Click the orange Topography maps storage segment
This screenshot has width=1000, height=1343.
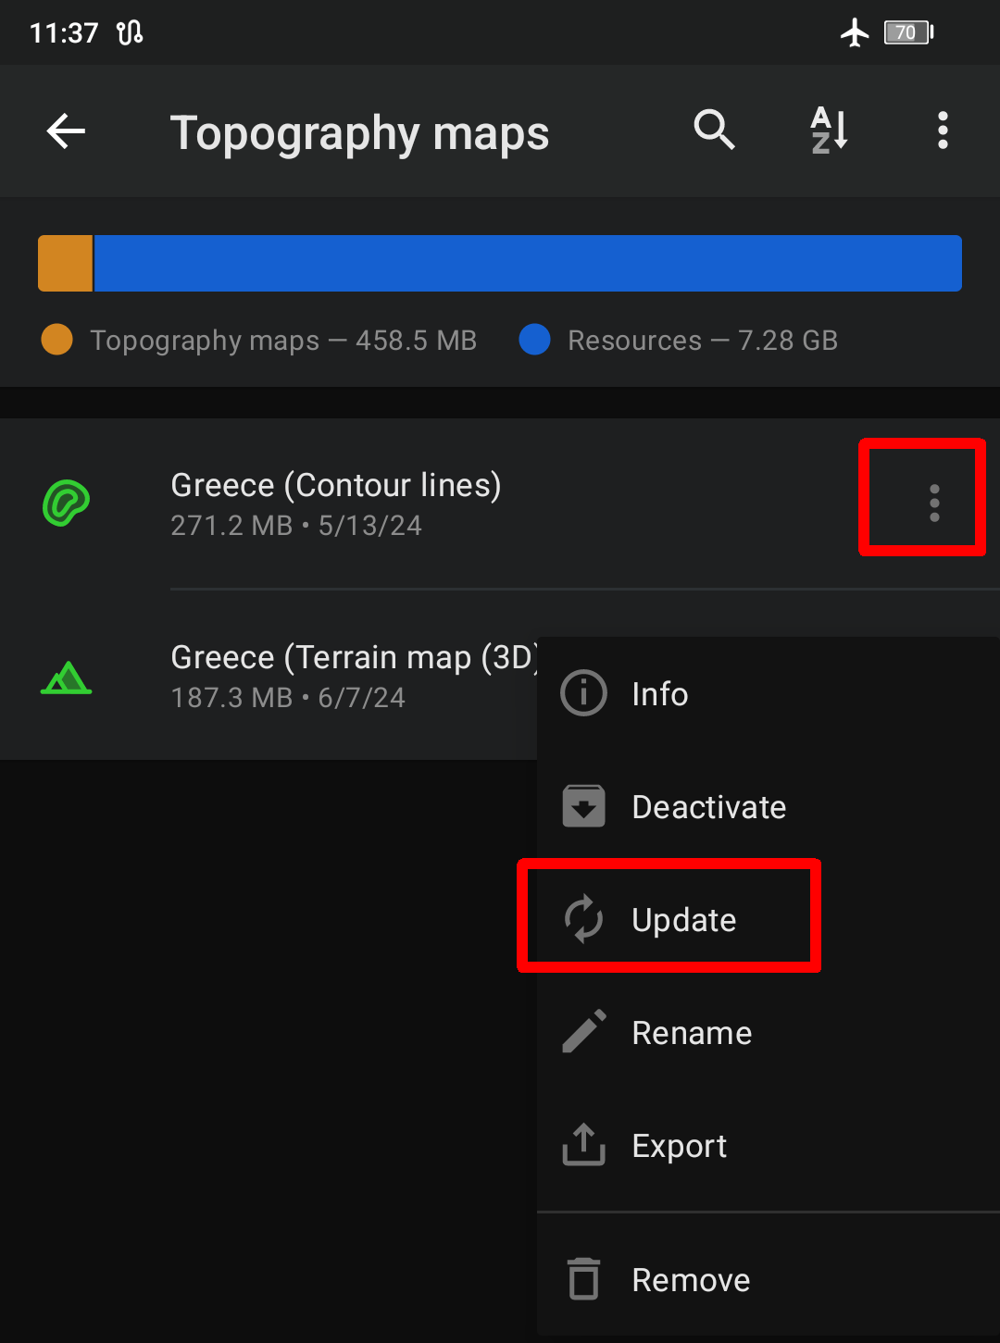[x=65, y=263]
